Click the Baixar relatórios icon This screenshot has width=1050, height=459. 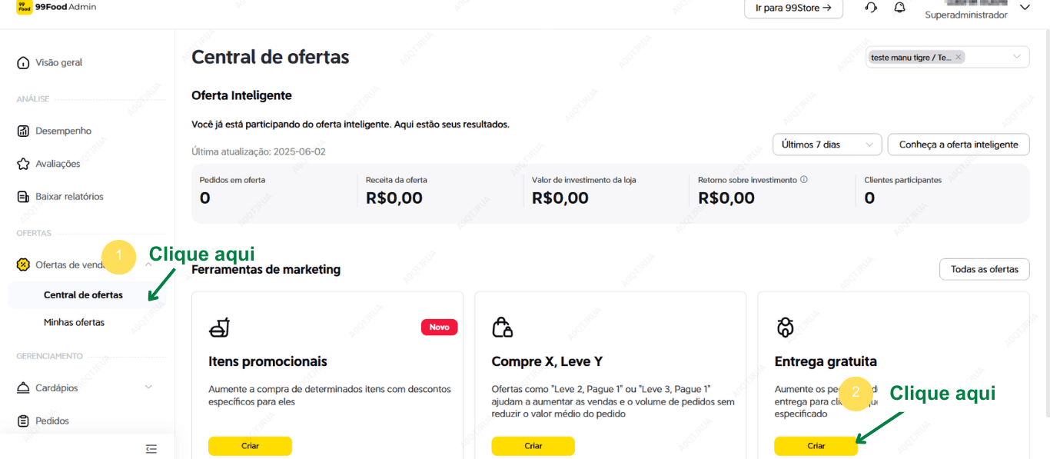(23, 197)
